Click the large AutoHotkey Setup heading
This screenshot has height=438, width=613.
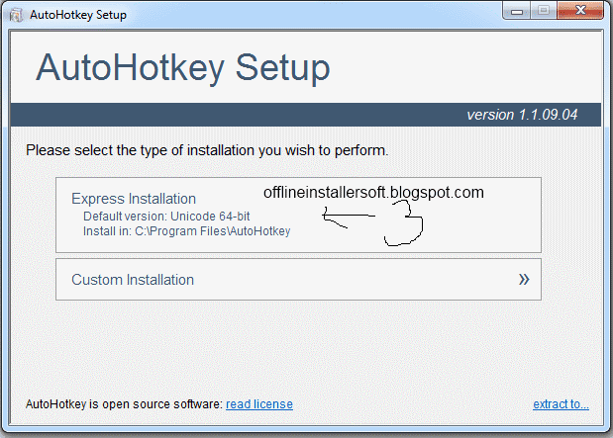pyautogui.click(x=183, y=68)
